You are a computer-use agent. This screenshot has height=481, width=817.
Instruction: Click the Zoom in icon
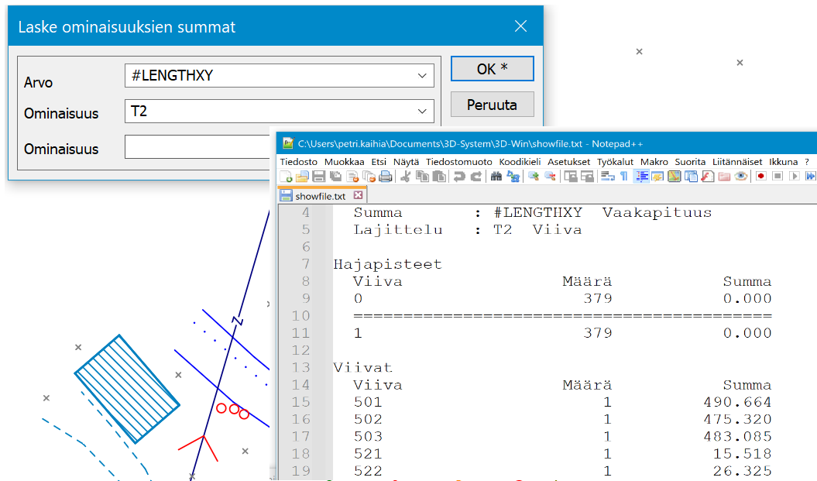[533, 177]
